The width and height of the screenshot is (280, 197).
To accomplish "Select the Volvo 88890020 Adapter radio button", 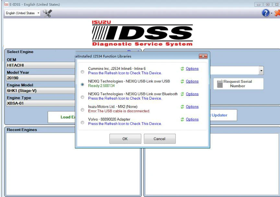I will pos(82,122).
